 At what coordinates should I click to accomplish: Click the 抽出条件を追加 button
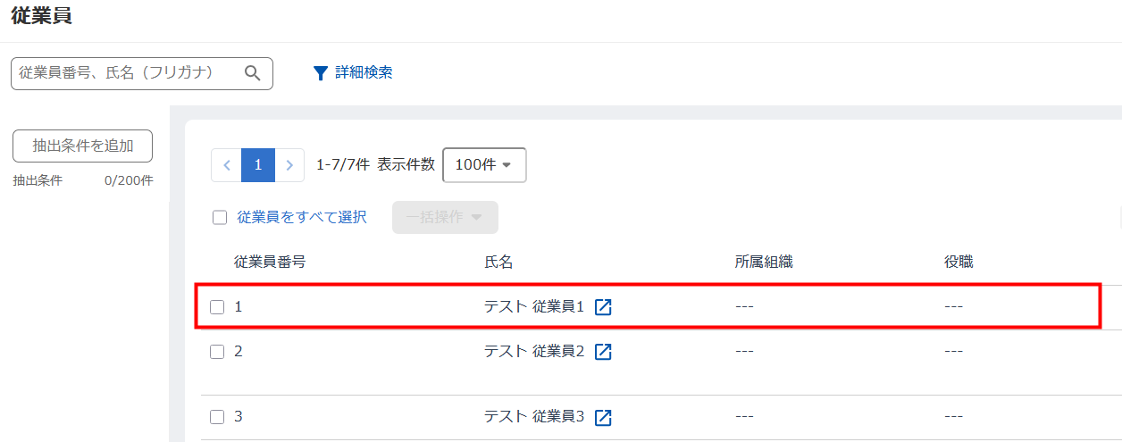tap(82, 146)
